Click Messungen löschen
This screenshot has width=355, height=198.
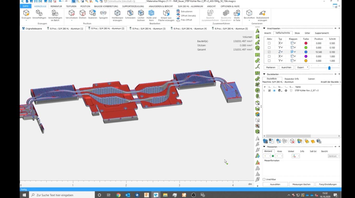pyautogui.click(x=301, y=184)
